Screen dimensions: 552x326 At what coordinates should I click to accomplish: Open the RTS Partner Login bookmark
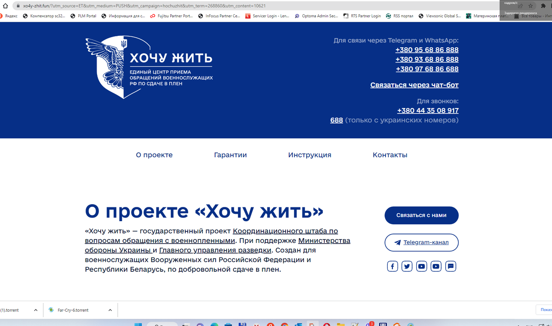coord(362,16)
